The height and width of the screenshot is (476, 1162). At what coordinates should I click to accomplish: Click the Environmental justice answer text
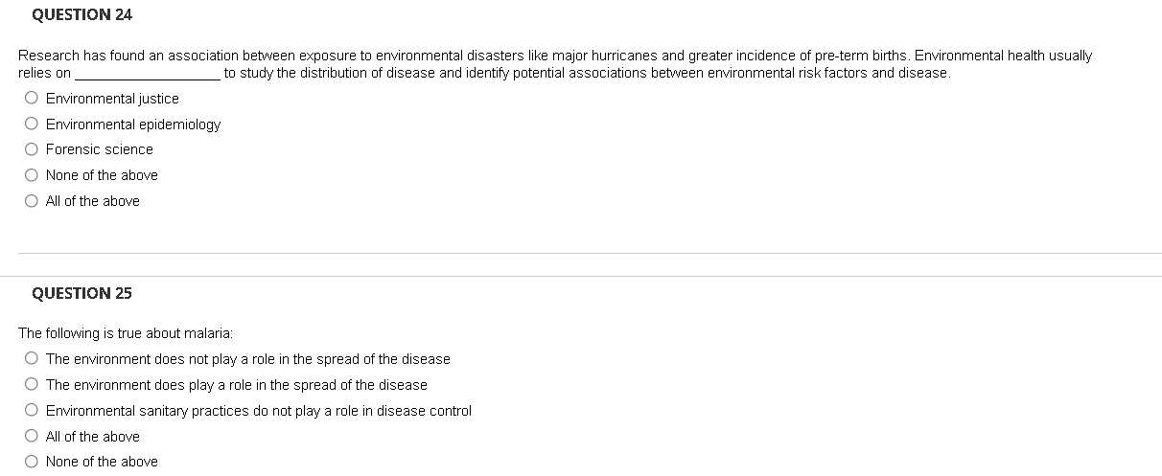point(112,99)
